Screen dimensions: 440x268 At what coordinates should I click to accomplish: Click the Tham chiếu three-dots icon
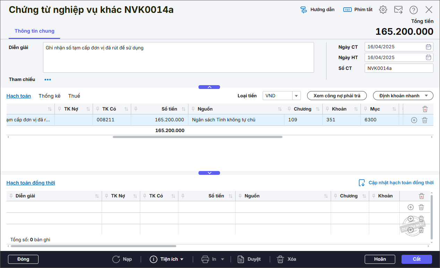(48, 80)
